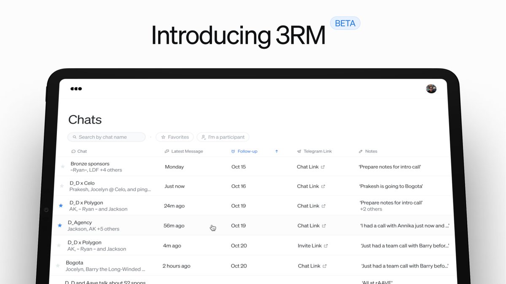Click the alarm clock icon next to Follow-up
The width and height of the screenshot is (506, 284).
[234, 151]
